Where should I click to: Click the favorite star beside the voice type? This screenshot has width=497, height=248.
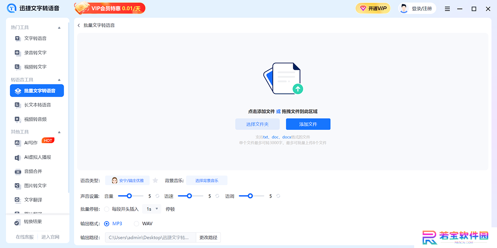[155, 180]
